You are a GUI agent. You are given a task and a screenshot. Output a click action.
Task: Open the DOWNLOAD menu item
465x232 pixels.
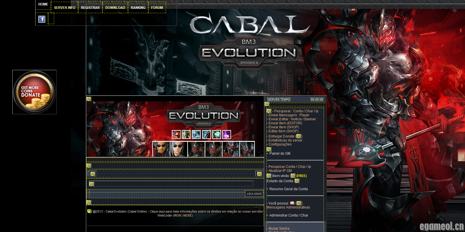tap(115, 8)
